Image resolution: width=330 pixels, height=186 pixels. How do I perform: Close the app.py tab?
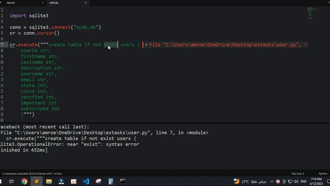pyautogui.click(x=43, y=3)
